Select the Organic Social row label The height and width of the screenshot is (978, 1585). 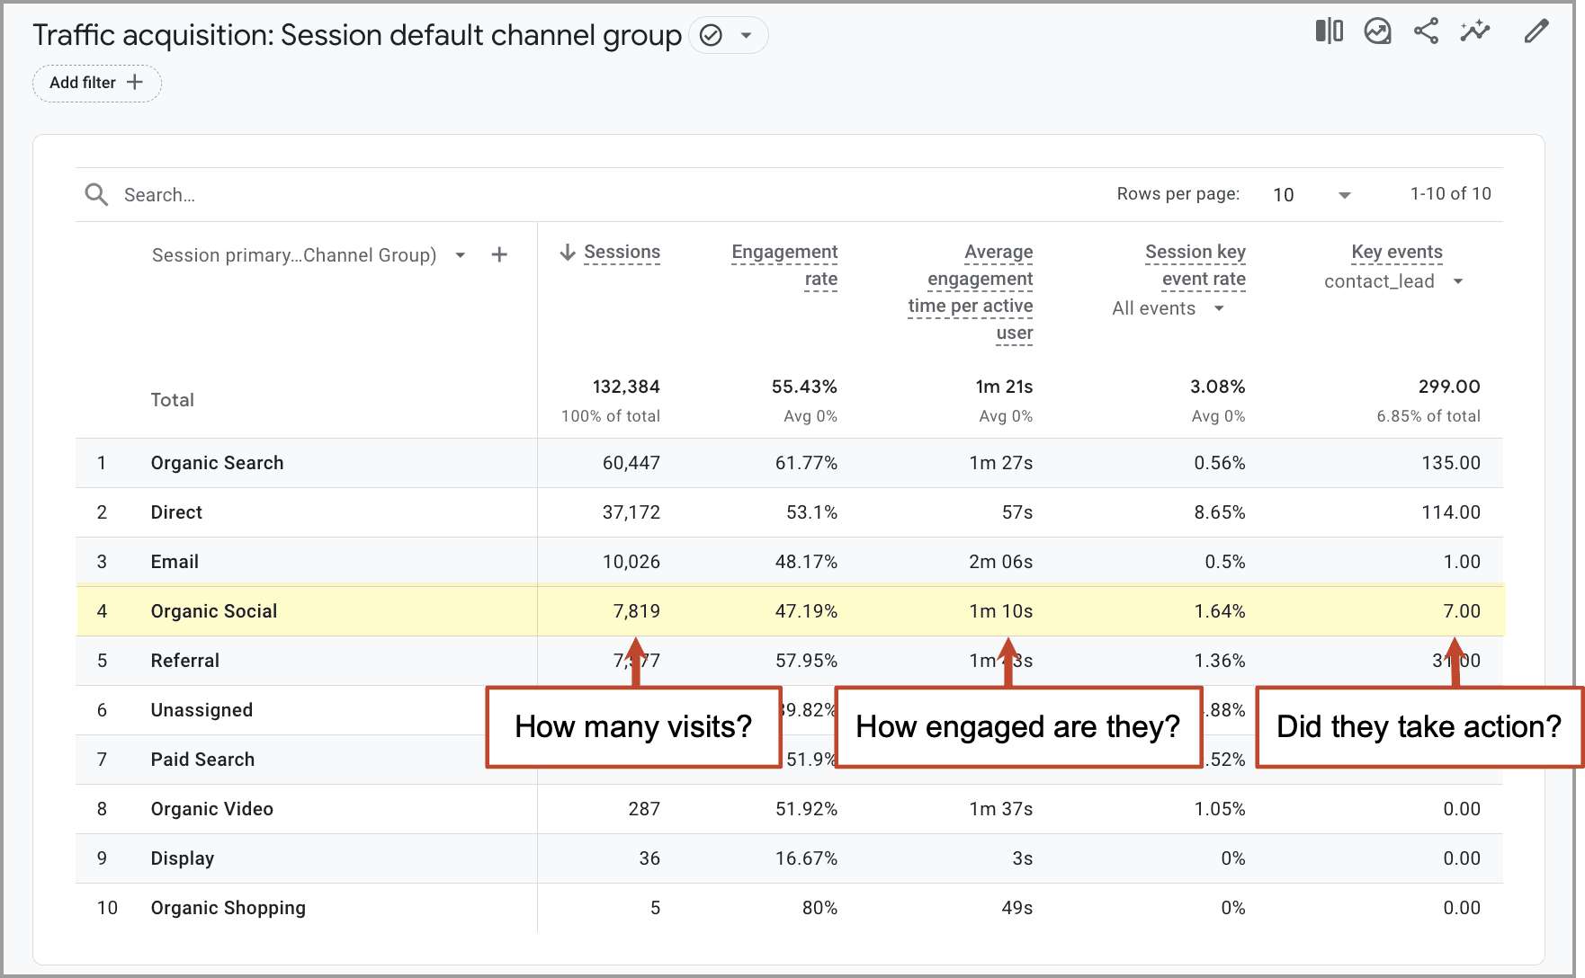tap(214, 611)
